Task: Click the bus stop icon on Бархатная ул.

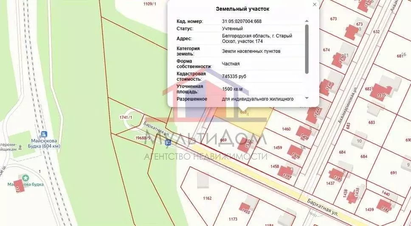Action: 168,143
